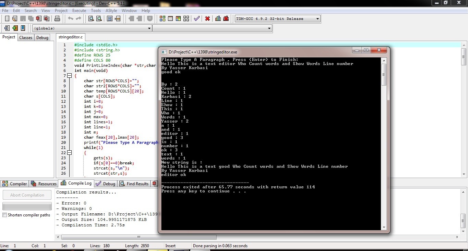The height and width of the screenshot is (251, 468).
Task: Open the File menu
Action: tap(5, 11)
